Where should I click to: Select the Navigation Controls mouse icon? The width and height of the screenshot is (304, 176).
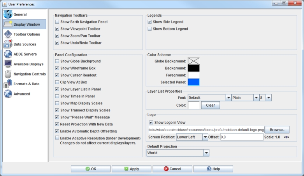tap(8, 74)
